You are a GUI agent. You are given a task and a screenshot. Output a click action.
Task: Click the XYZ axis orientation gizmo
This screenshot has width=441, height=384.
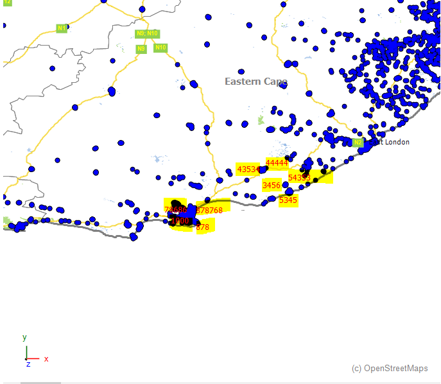coord(29,352)
